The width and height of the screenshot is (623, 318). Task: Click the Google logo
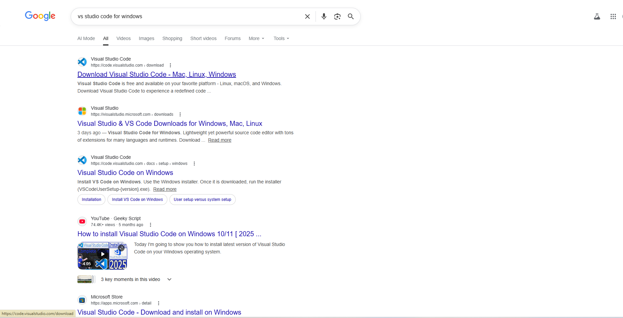coord(40,16)
